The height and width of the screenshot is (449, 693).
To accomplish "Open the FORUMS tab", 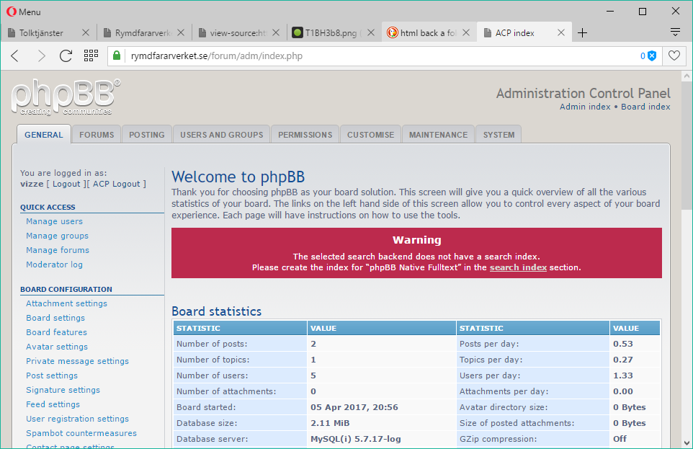I will (x=97, y=135).
